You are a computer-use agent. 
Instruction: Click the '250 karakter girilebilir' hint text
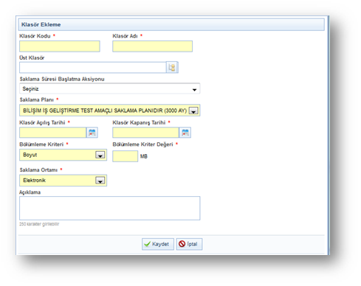tap(39, 224)
